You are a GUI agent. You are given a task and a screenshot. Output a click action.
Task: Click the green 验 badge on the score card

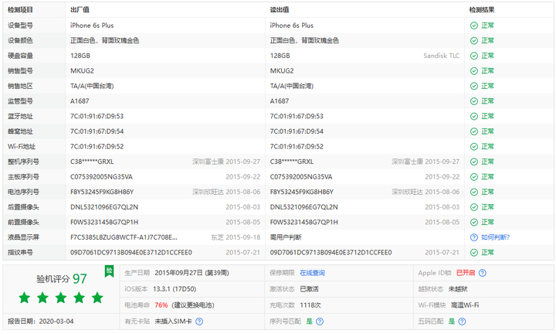(x=109, y=271)
